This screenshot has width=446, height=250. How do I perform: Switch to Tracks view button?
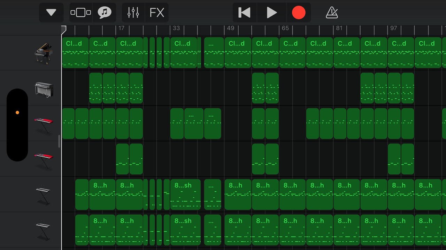[81, 13]
